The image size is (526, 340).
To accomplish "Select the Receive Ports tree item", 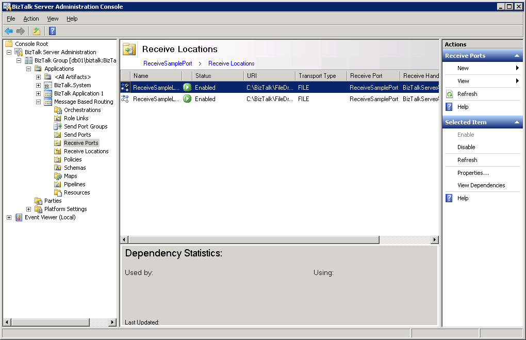I will [x=81, y=143].
